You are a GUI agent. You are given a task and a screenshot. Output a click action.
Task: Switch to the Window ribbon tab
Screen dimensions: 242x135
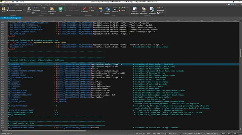64,5
